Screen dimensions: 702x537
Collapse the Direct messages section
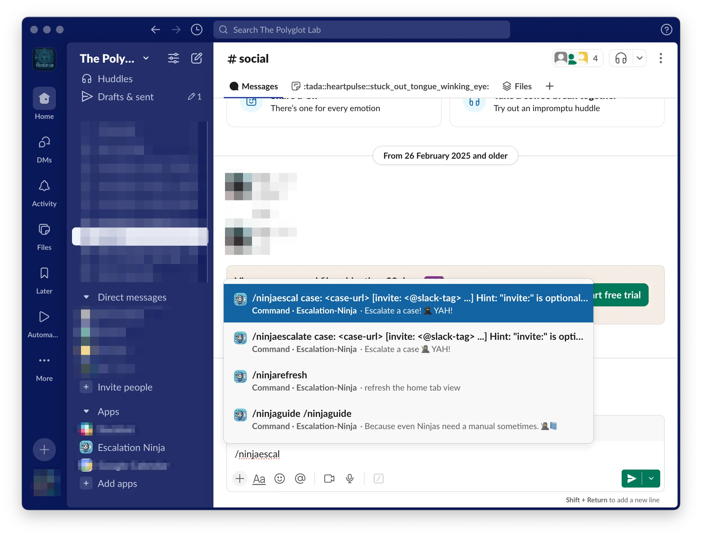click(x=86, y=297)
